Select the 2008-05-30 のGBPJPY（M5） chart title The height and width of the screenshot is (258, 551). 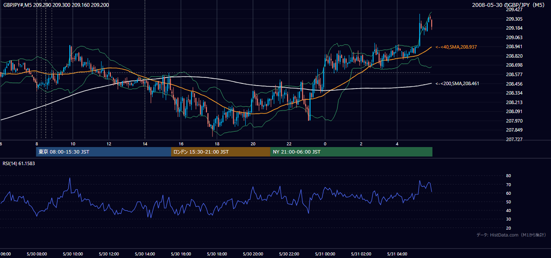click(509, 5)
